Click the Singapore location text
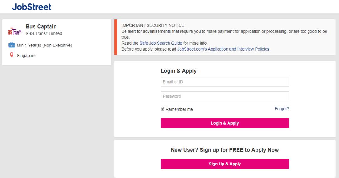The height and width of the screenshot is (178, 339). (26, 56)
